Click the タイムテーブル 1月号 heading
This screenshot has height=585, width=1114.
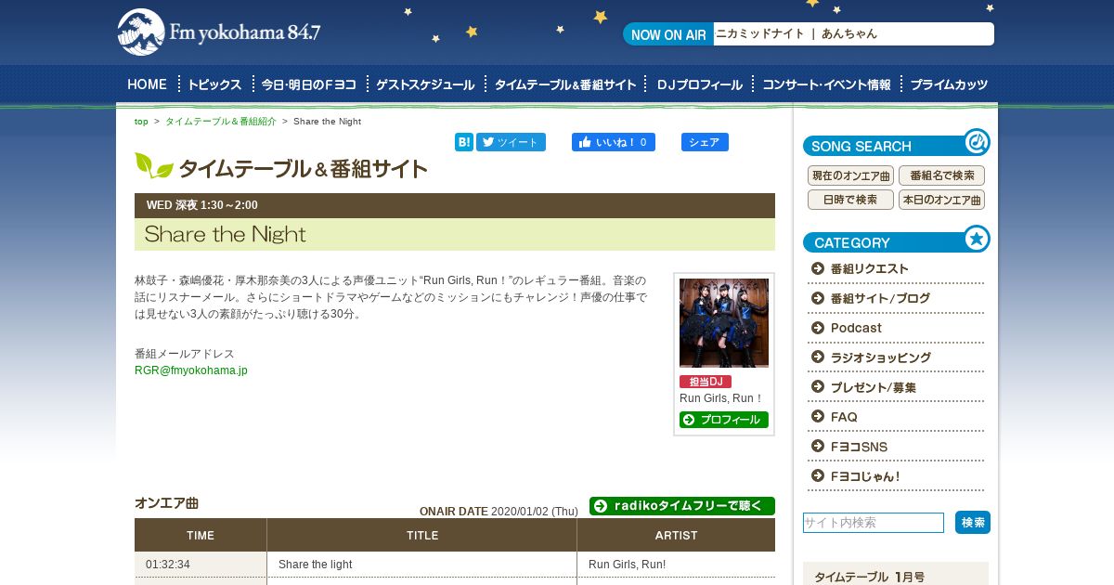click(869, 577)
